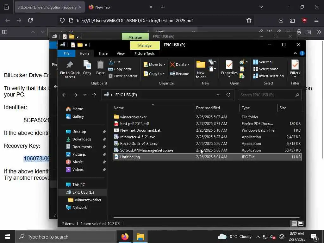Screen dimensions: 324x243
Task: Click Select all
Action: pos(264,62)
